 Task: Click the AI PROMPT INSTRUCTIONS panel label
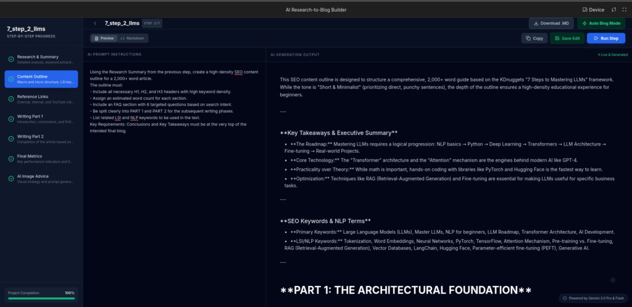tap(114, 54)
